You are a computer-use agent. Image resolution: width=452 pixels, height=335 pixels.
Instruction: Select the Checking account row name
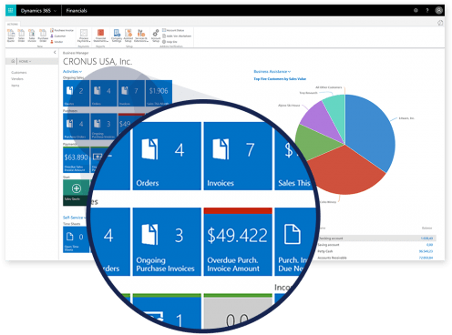pos(330,239)
